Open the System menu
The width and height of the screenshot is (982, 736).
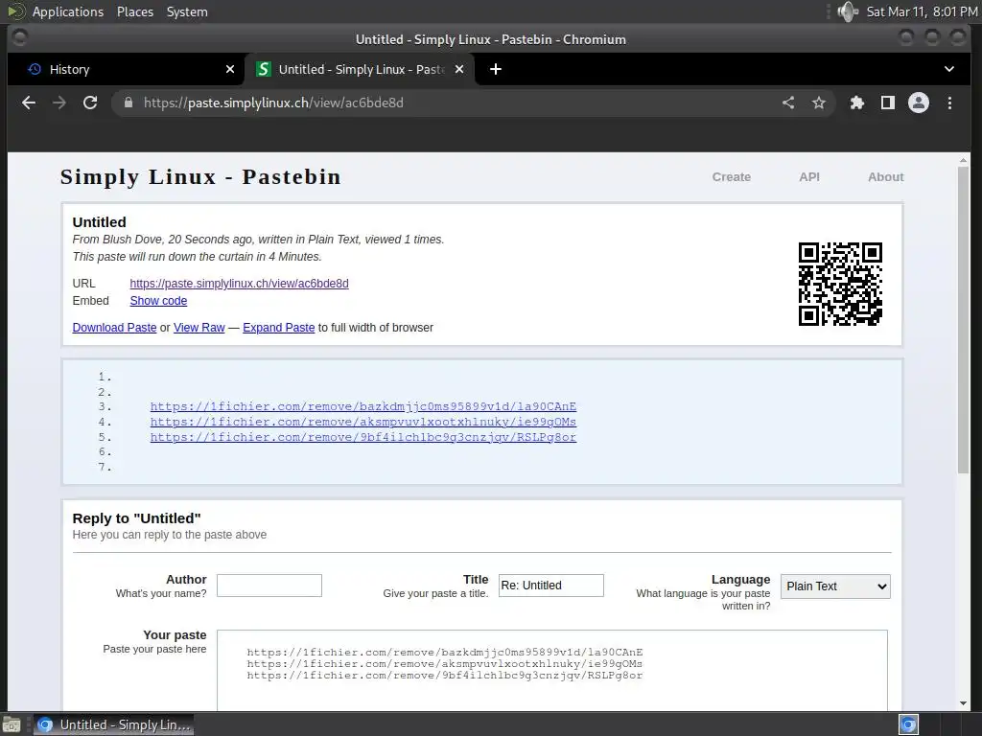click(x=187, y=11)
